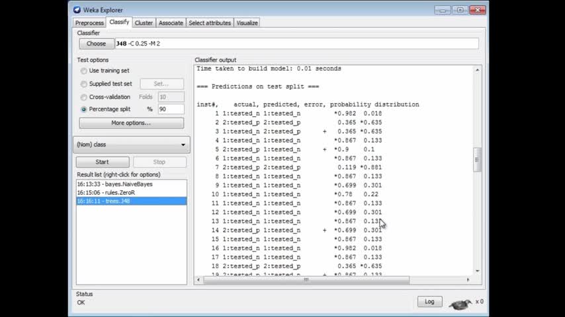Click prediction row for instance 3

(x=298, y=131)
